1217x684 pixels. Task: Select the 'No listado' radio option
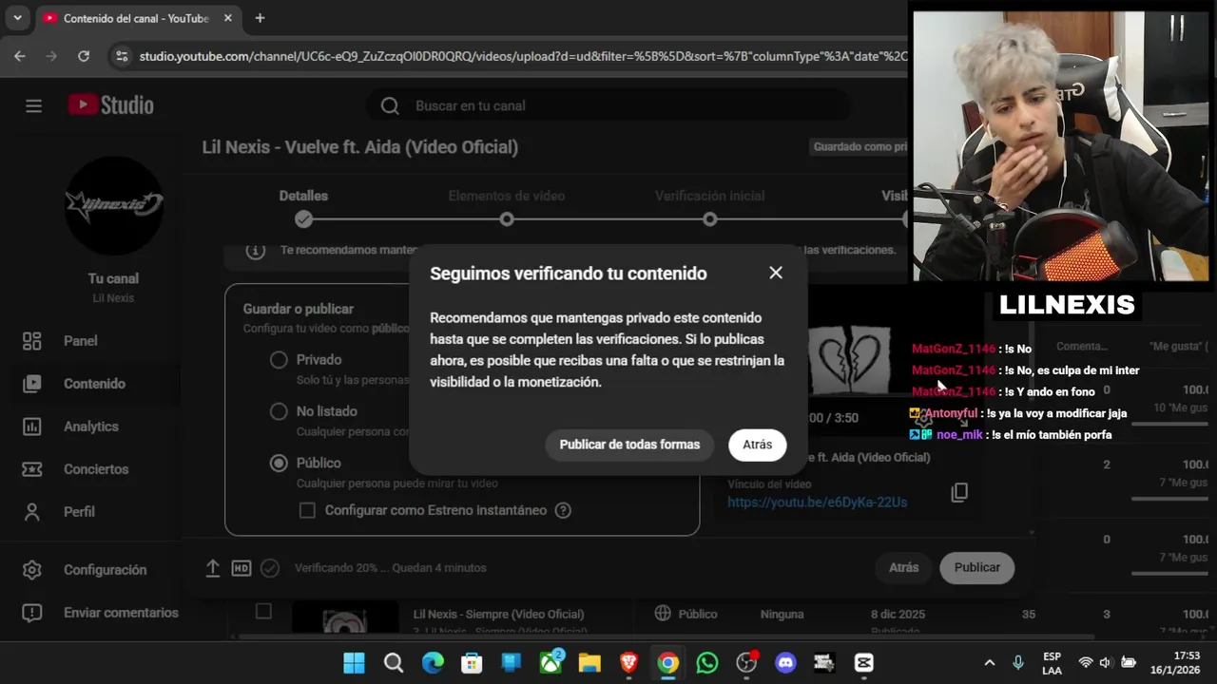pyautogui.click(x=279, y=411)
